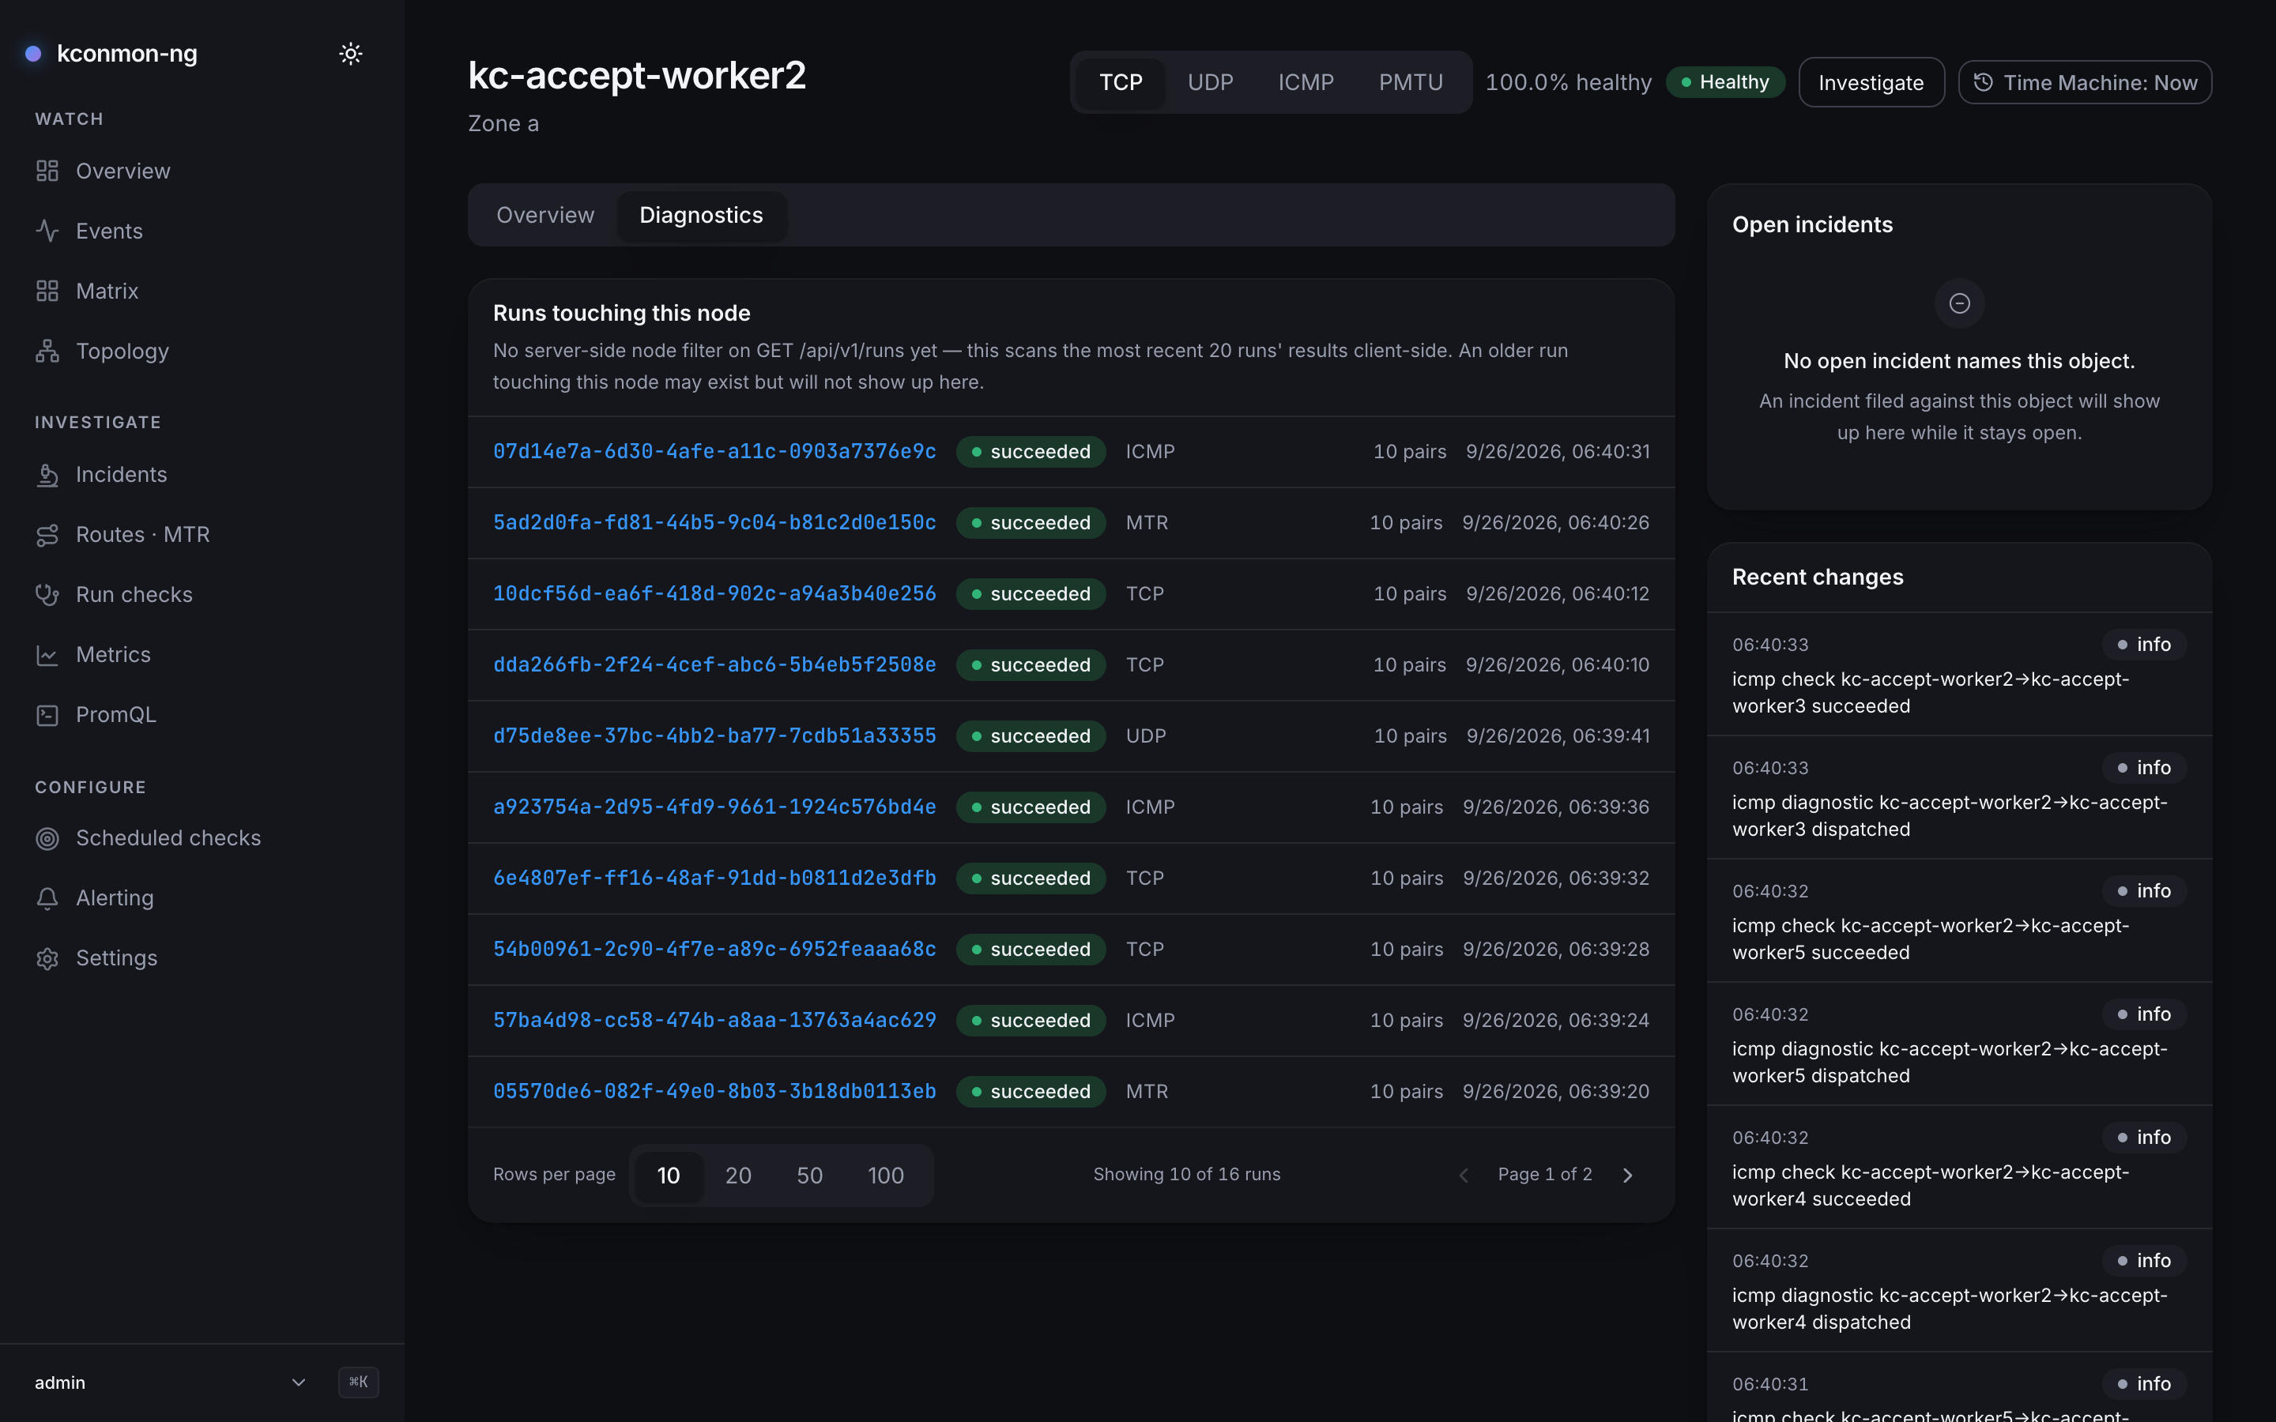This screenshot has height=1422, width=2276.
Task: Click the Events pulse icon
Action: (47, 231)
